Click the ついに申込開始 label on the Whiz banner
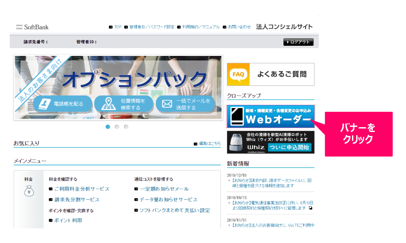 click(x=289, y=147)
